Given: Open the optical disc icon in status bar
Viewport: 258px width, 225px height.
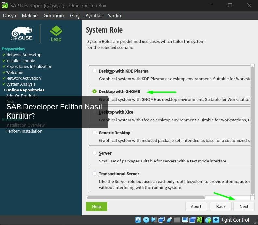Looking at the screenshot, I should coord(146,220).
